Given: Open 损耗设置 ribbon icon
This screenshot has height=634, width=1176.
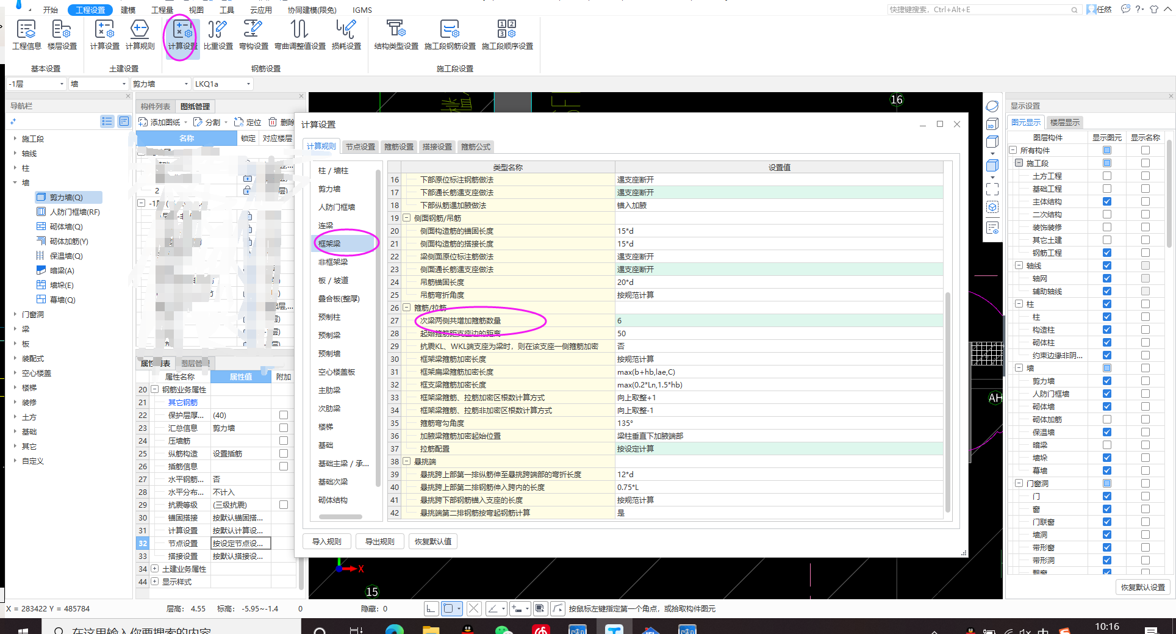Looking at the screenshot, I should (x=346, y=35).
